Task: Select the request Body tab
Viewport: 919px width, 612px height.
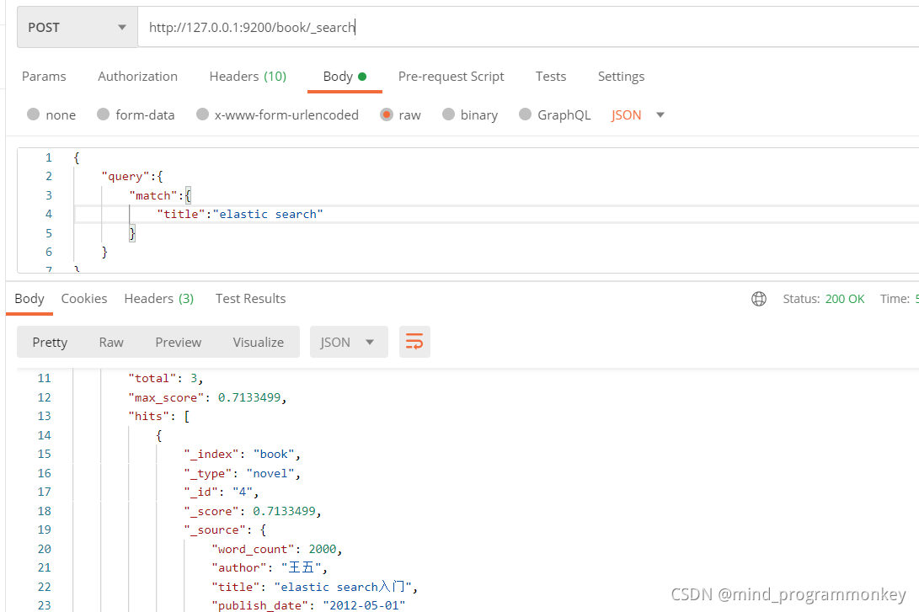Action: [345, 77]
